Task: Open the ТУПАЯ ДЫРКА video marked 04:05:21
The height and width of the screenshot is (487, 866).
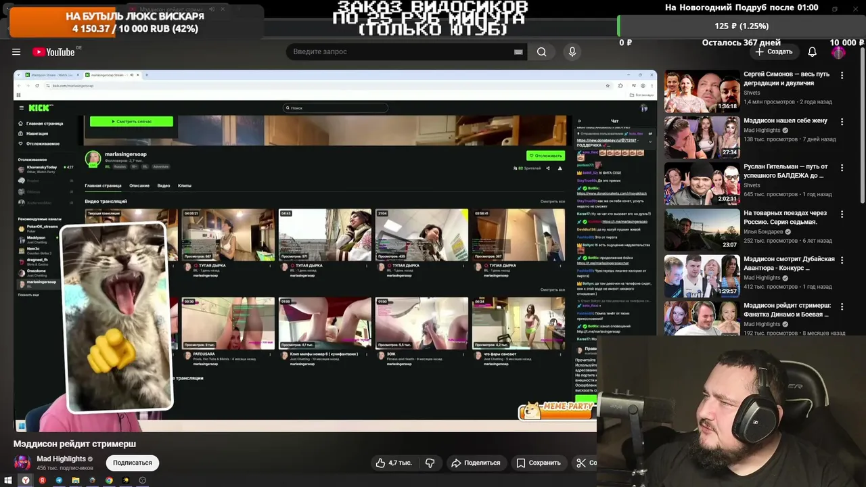Action: tap(228, 235)
